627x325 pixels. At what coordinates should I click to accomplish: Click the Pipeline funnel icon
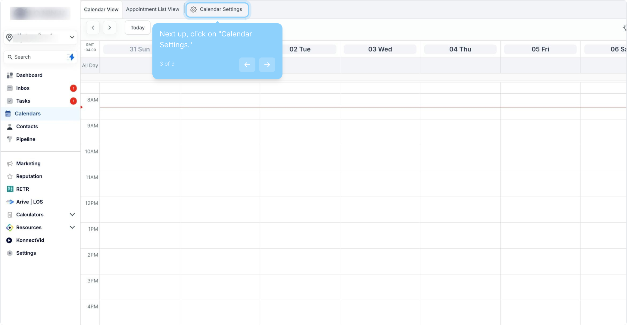[10, 139]
